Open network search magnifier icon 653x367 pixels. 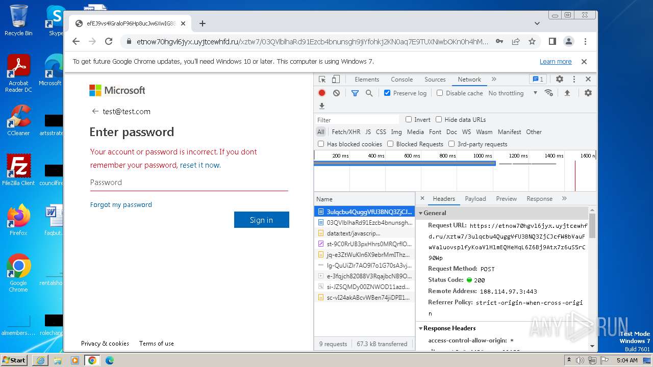(x=369, y=93)
